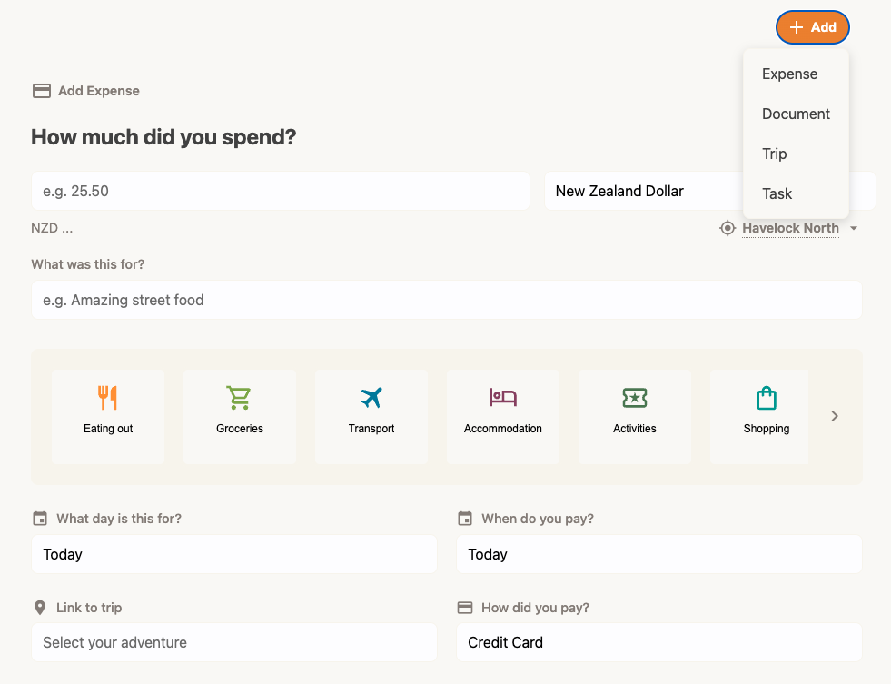Click the location target icon beside Havelock North
Viewport: 891px width, 684px height.
click(x=727, y=227)
